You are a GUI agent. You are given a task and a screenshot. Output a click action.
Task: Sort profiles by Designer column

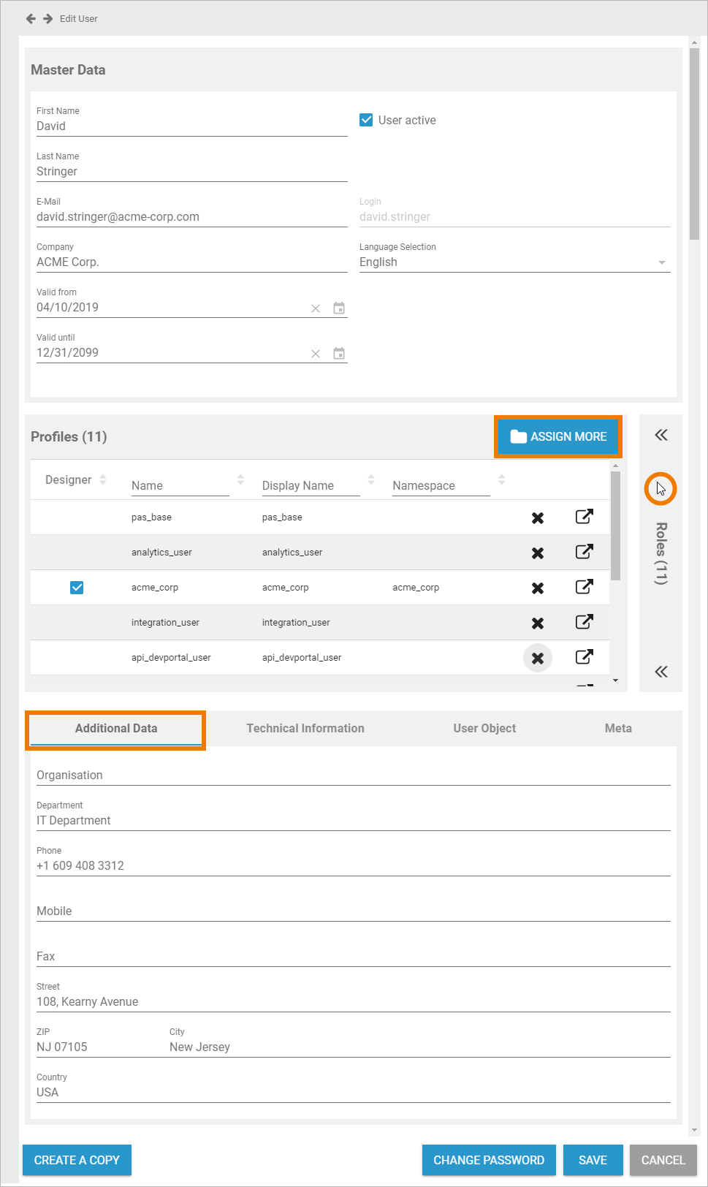103,479
